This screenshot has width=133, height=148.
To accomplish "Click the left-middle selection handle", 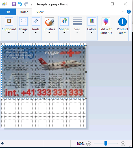I will coord(1,72).
